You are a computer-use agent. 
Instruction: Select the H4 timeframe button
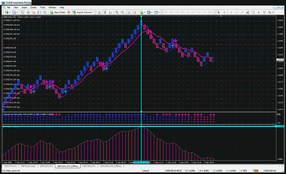[194, 12]
